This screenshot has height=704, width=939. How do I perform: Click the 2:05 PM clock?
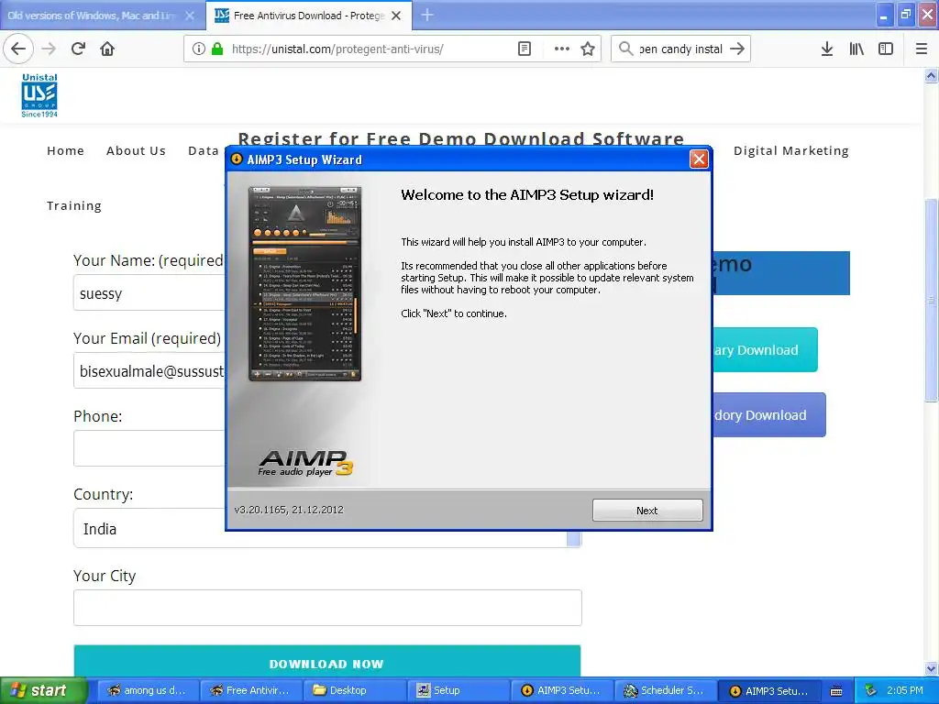point(904,690)
